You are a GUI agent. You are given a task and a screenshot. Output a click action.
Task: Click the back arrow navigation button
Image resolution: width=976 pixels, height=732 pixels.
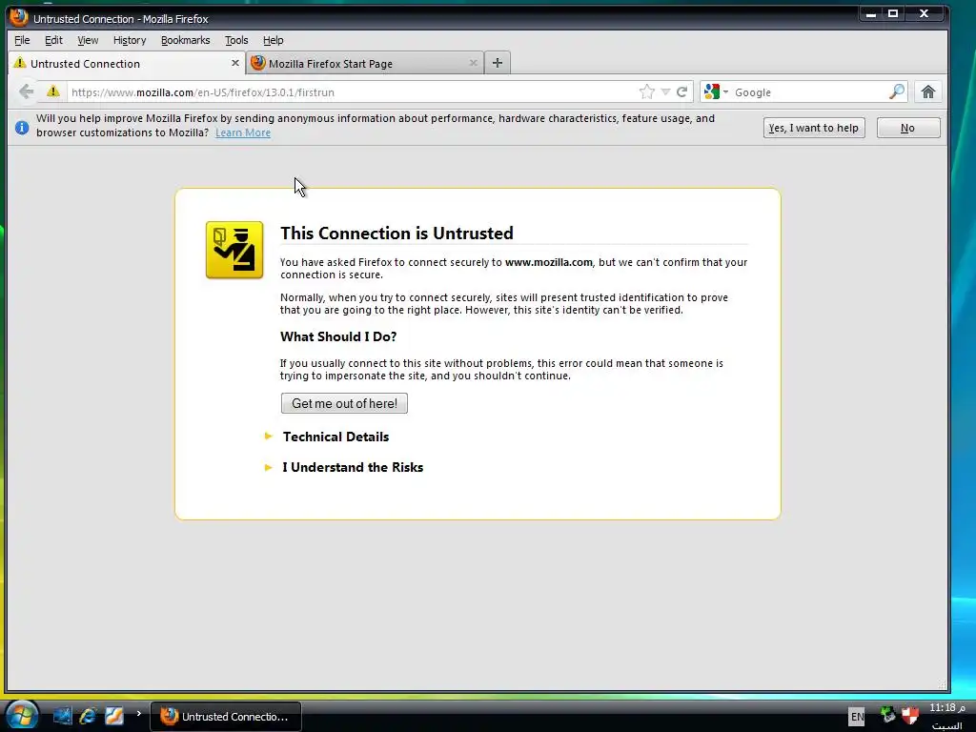coord(26,92)
